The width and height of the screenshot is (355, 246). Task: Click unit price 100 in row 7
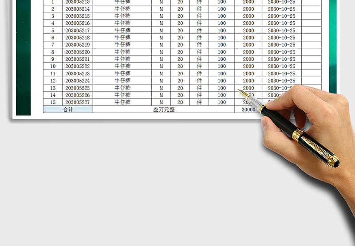[x=222, y=45]
